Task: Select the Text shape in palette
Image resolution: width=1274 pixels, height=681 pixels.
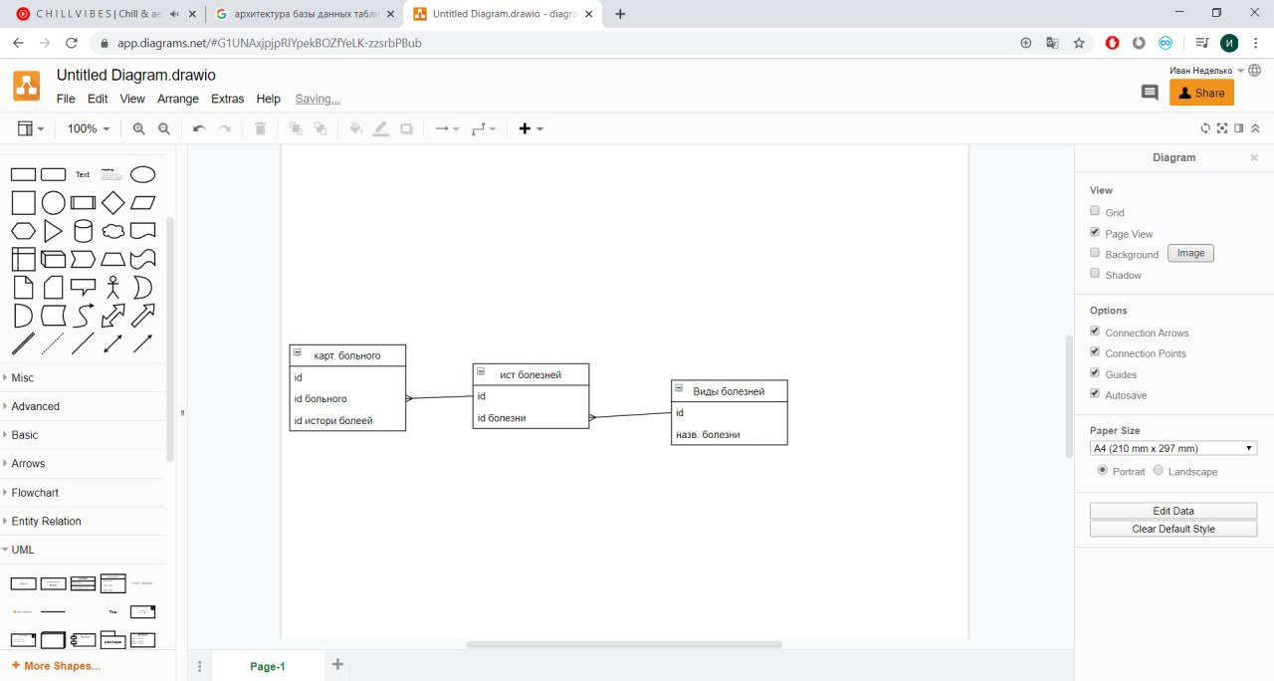Action: click(83, 174)
